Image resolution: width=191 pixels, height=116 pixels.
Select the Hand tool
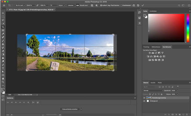click(x=3, y=79)
